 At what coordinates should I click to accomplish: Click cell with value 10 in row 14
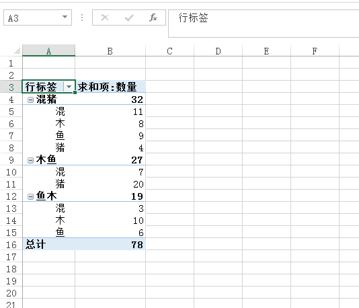click(110, 221)
